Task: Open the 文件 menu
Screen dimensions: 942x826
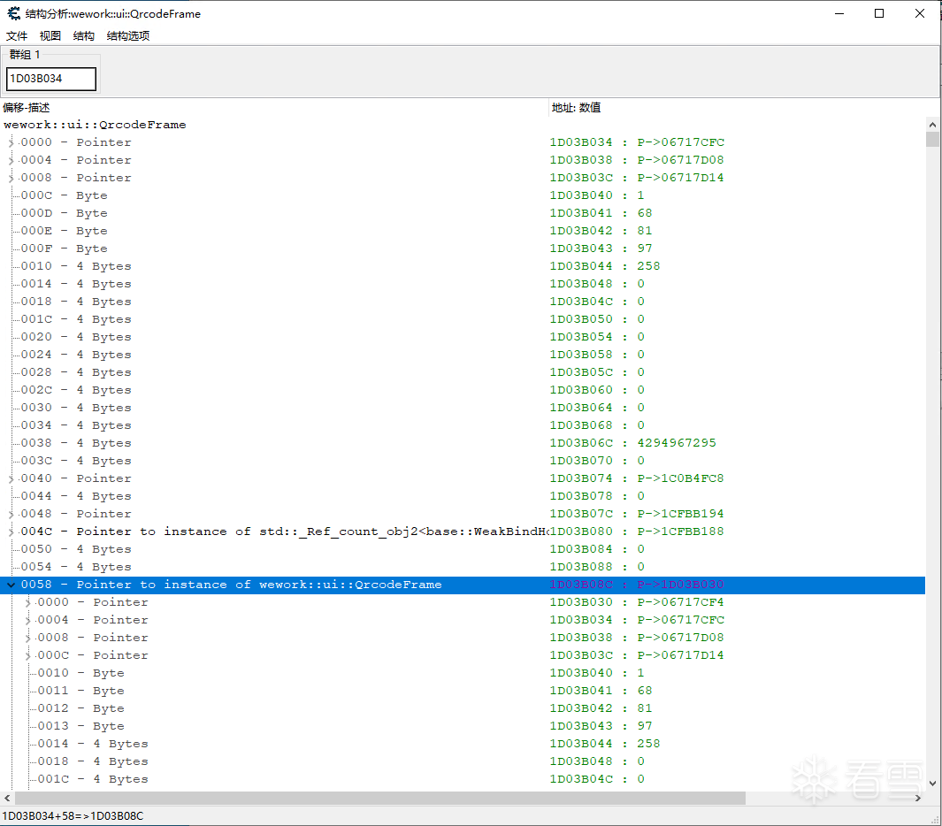Action: [x=17, y=36]
